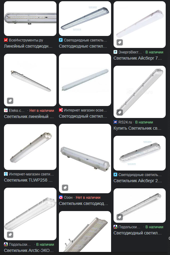Viewport: 170px width, 255px height.
Task: Click the ВсеИнструменты.ру site favicon
Action: [6, 40]
